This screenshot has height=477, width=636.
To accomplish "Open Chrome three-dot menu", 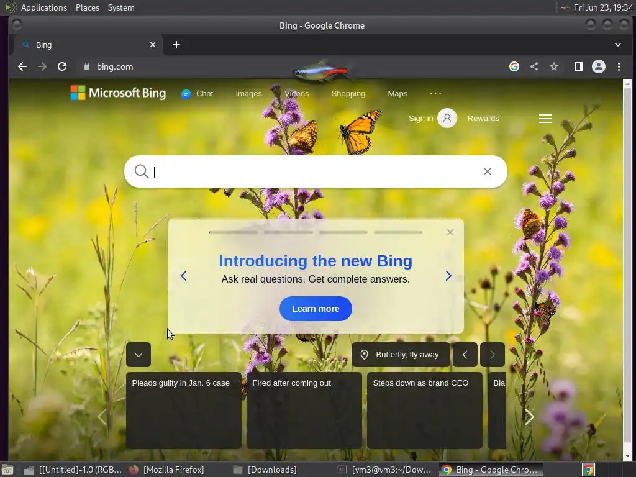I will [619, 66].
